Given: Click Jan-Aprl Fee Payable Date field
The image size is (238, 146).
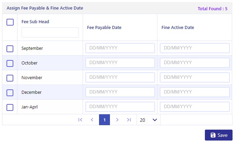Looking at the screenshot, I should point(120,107).
